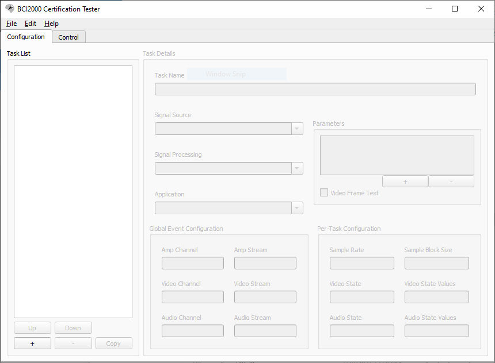Viewport: 495px width, 363px height.
Task: Click the Audio Channel field
Action: (193, 331)
